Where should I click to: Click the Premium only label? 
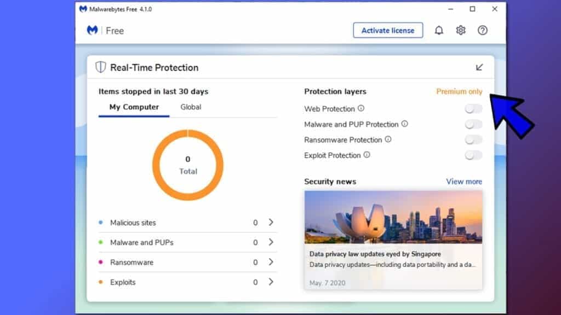coord(460,91)
